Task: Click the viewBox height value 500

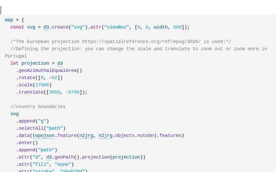Action: click(177, 27)
